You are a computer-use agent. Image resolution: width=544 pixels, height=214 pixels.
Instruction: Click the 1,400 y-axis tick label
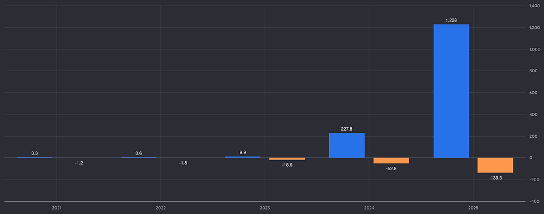(534, 6)
